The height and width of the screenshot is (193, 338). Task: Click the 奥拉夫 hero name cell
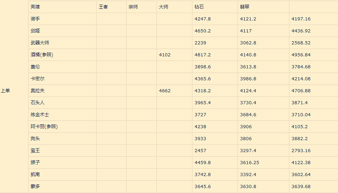coord(37,91)
